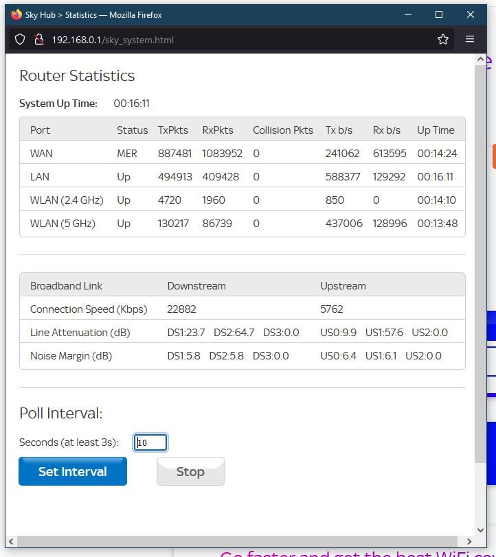Click 2.4 GHz Tx b/s value 850

[x=335, y=200]
